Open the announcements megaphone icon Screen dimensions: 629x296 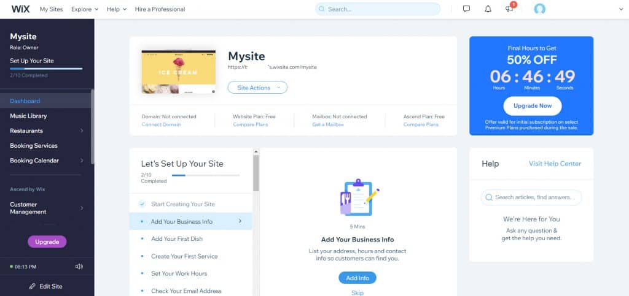pos(509,9)
